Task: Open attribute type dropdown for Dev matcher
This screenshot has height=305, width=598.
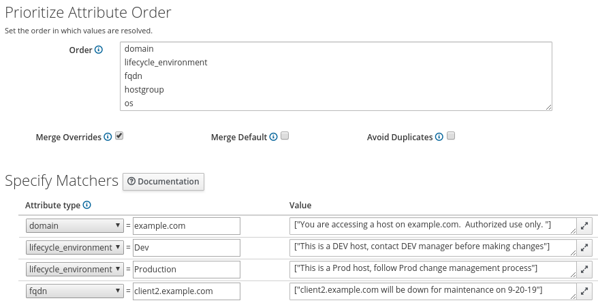Action: [74, 248]
